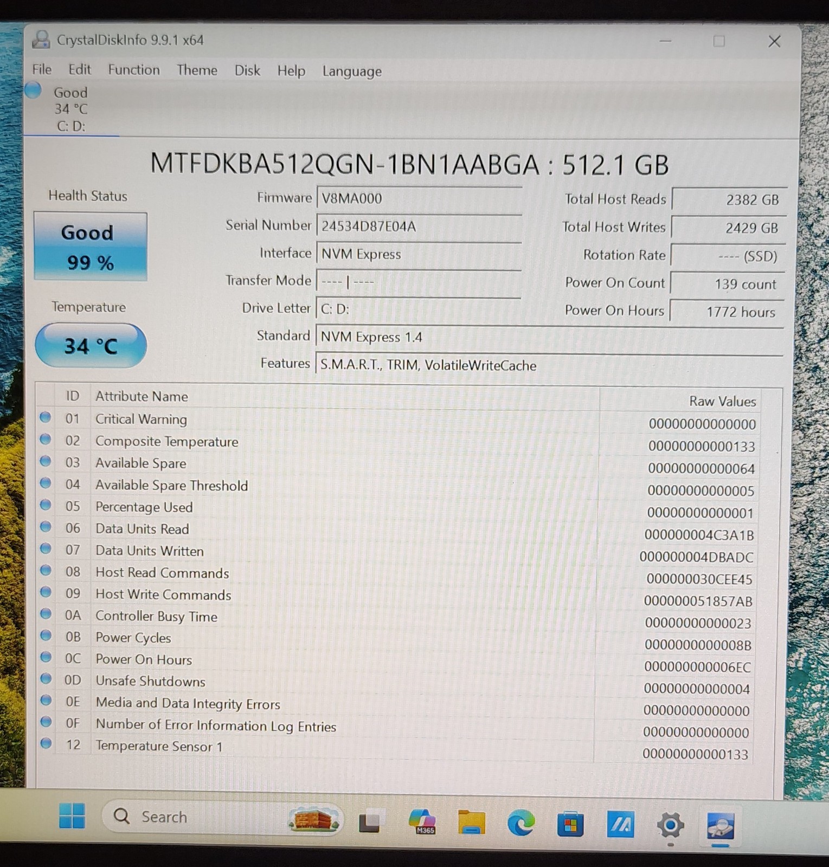
Task: Click the CrystalDiskInfo title bar app icon
Action: click(41, 40)
